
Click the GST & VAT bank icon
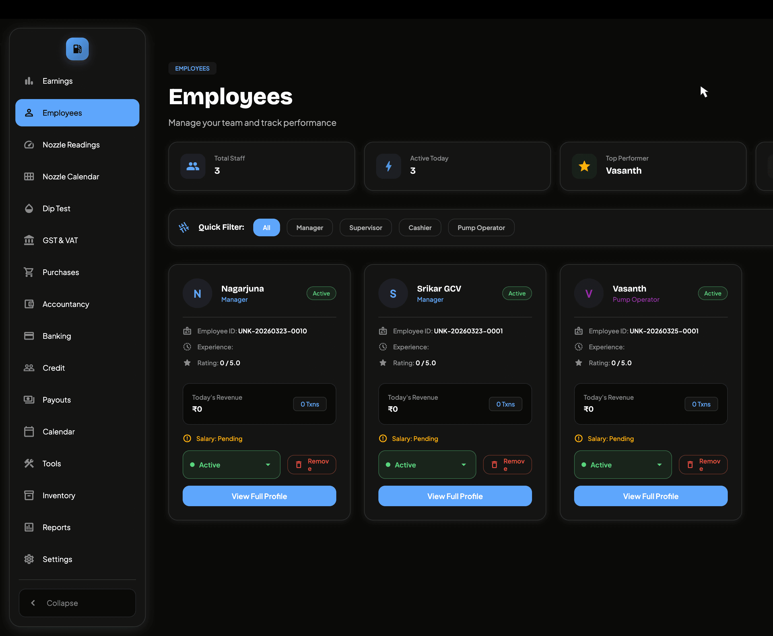coord(29,240)
